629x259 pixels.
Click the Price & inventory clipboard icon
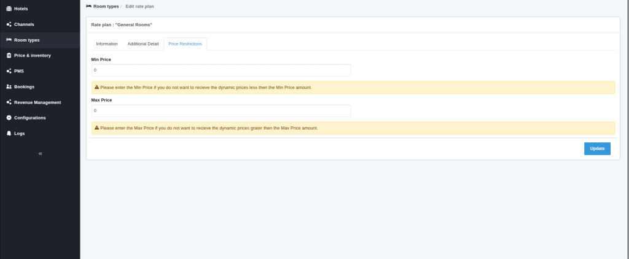9,55
